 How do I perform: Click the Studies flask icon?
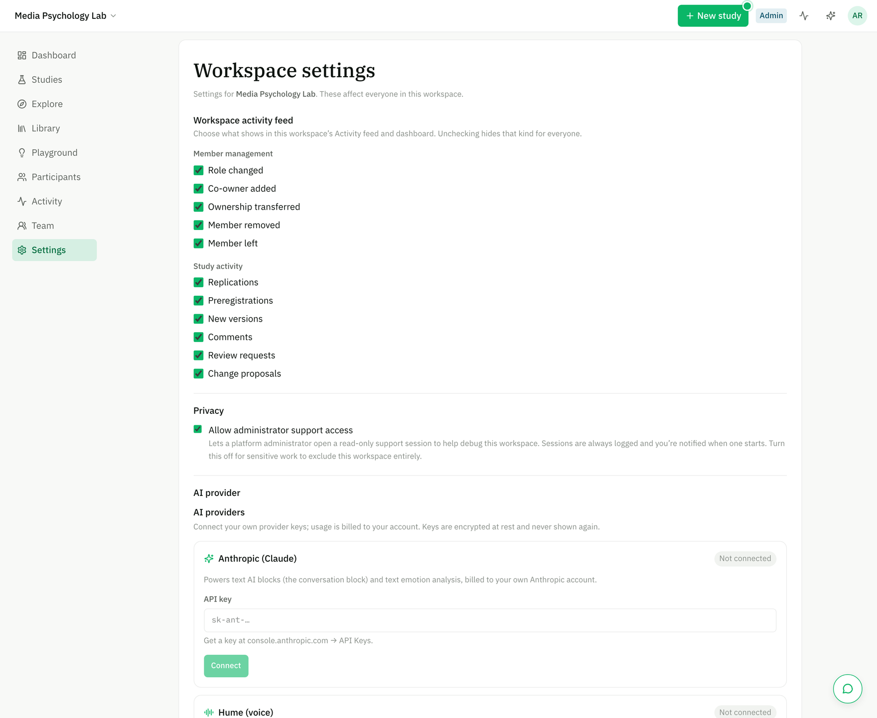22,80
